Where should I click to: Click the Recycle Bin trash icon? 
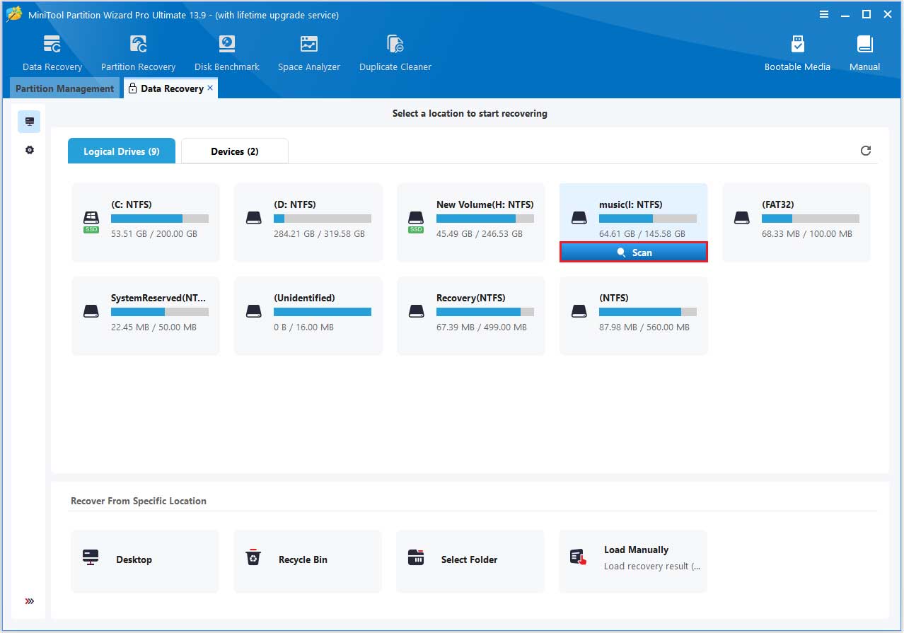tap(253, 557)
